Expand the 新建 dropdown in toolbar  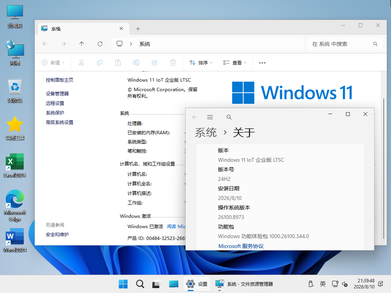click(x=53, y=63)
